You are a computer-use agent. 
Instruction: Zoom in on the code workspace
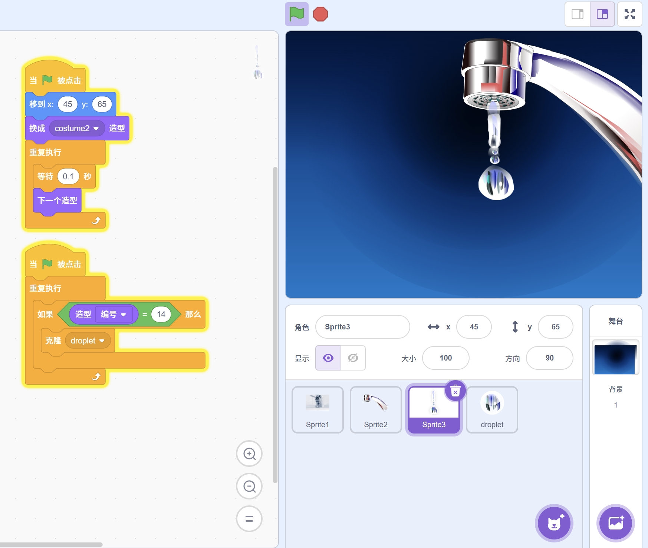tap(249, 454)
